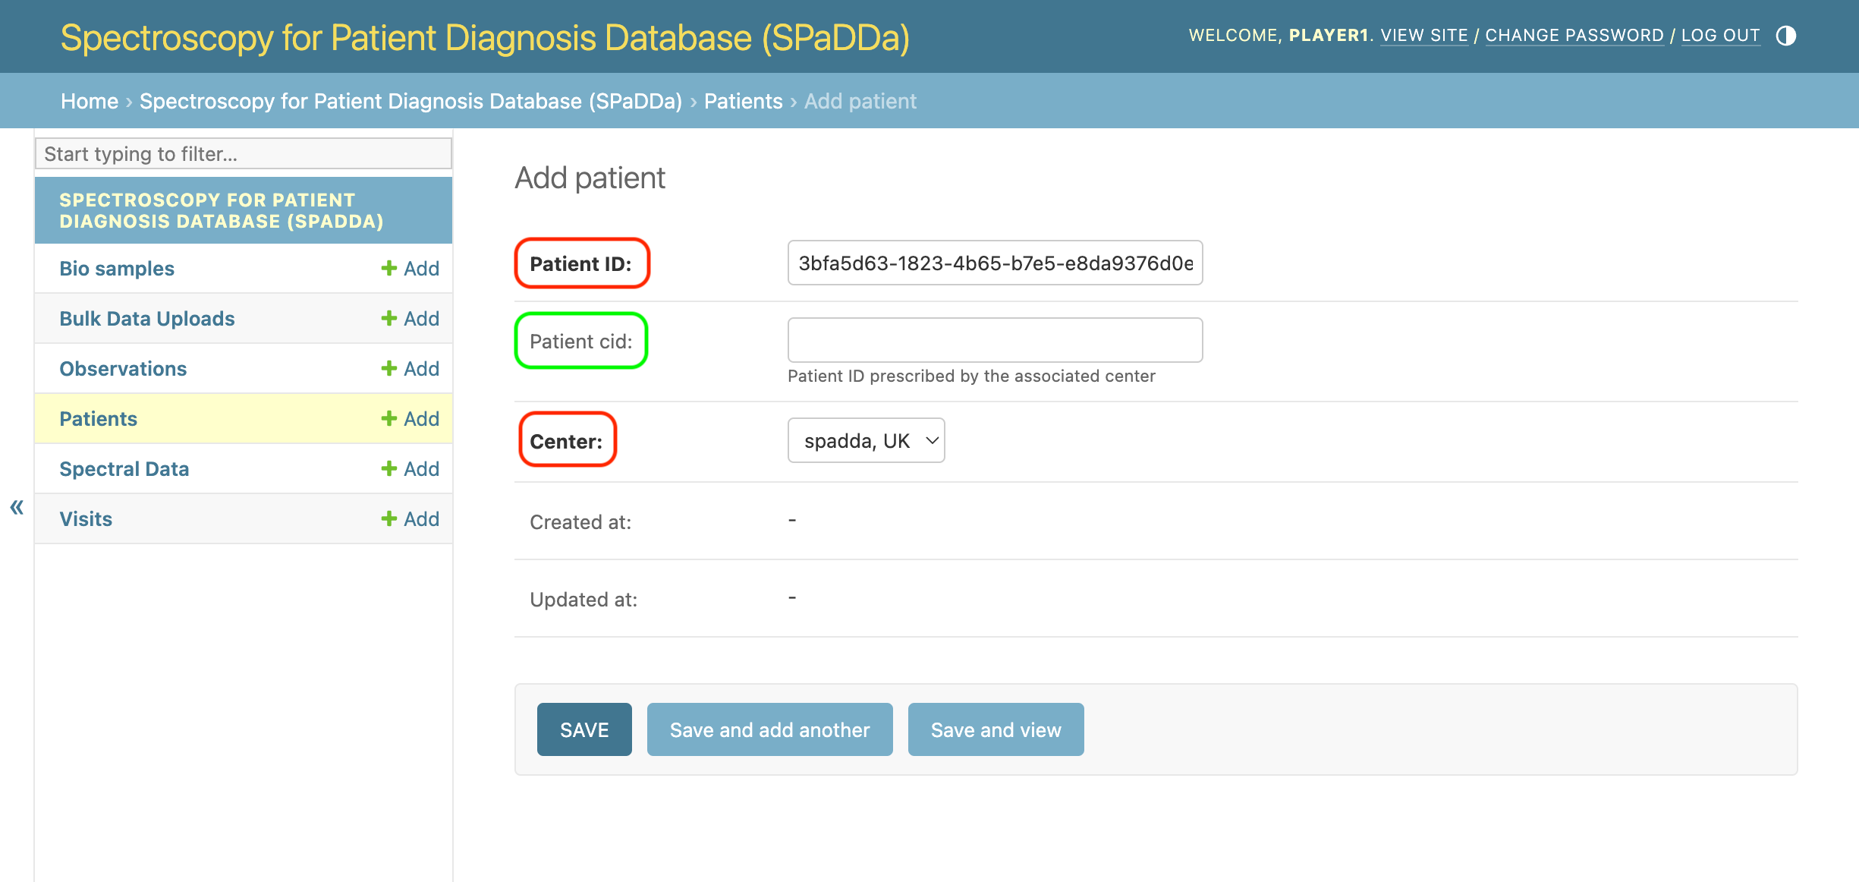Viewport: 1859px width, 882px height.
Task: Click the plus Add icon for Bulk Data Uploads
Action: pos(410,318)
